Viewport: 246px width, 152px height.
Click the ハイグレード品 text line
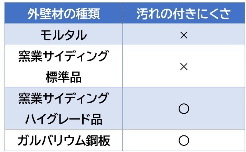64,119
